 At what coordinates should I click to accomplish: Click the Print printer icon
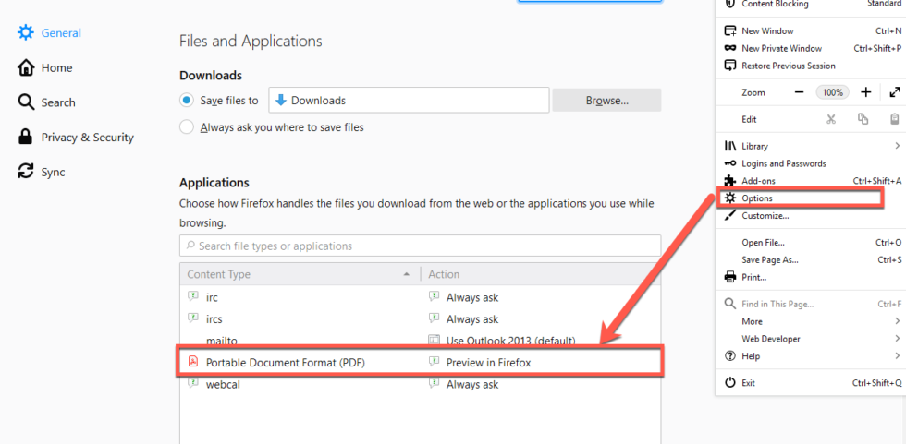[730, 277]
